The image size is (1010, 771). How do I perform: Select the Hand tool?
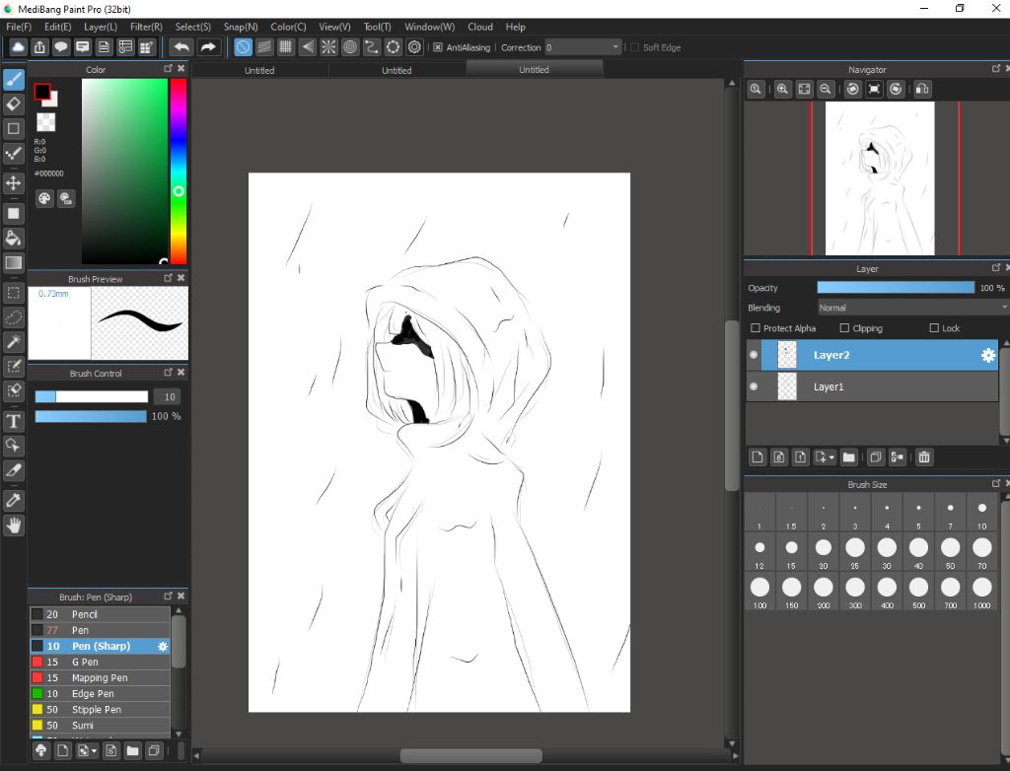tap(14, 526)
